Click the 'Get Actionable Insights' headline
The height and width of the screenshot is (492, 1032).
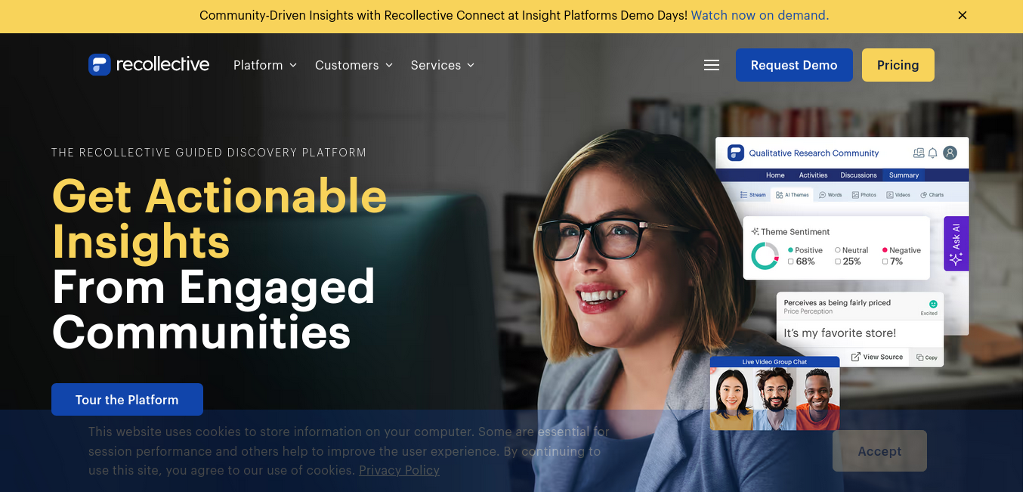pos(219,218)
